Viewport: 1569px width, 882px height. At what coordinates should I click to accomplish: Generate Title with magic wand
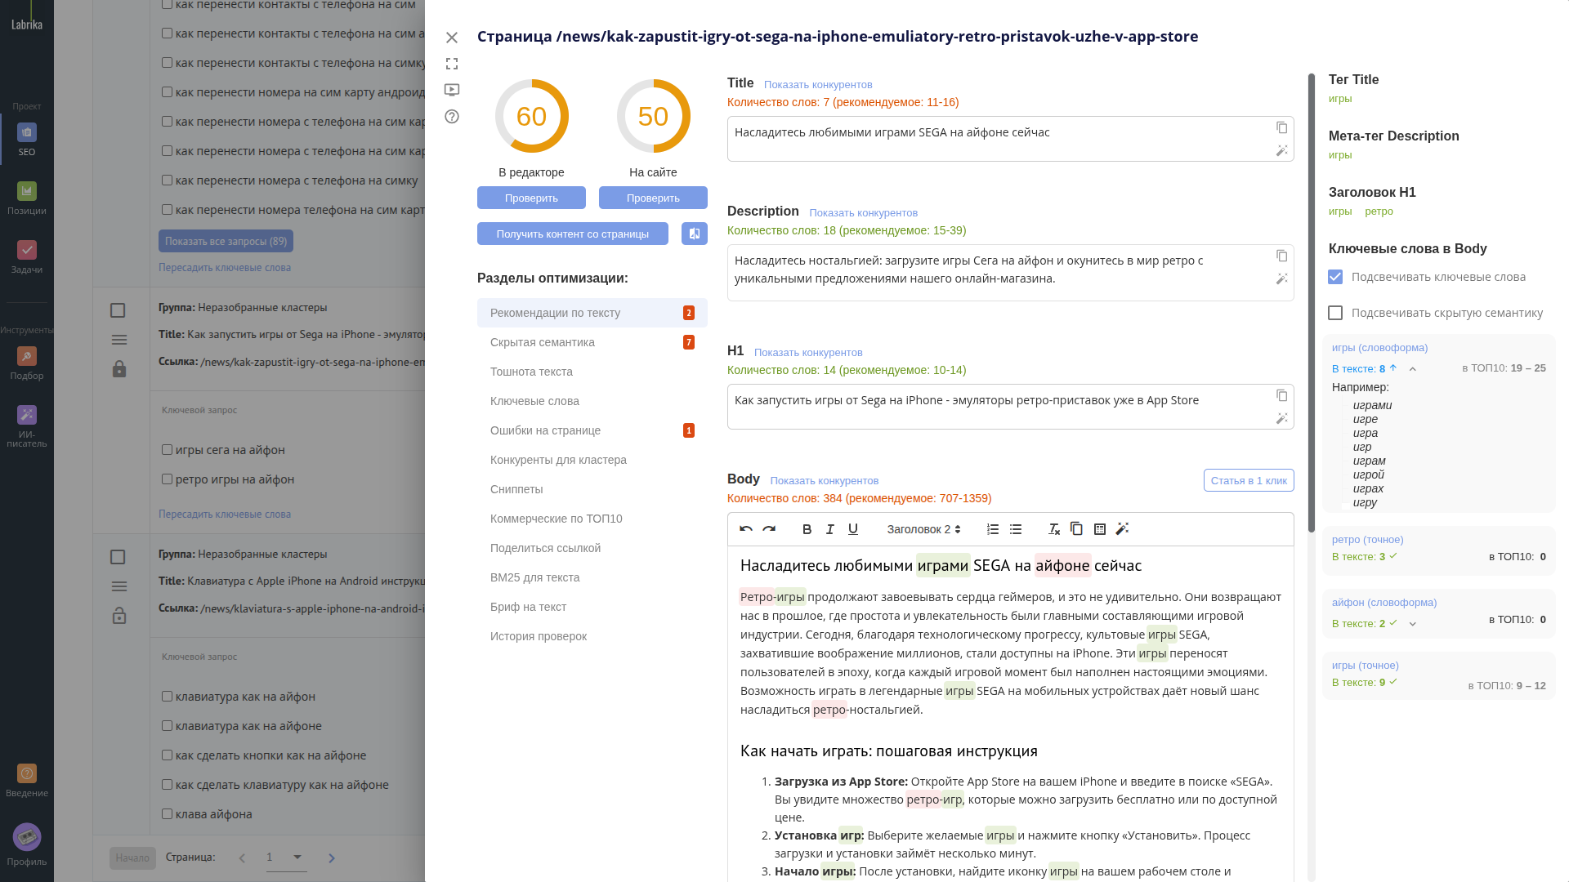(1281, 150)
